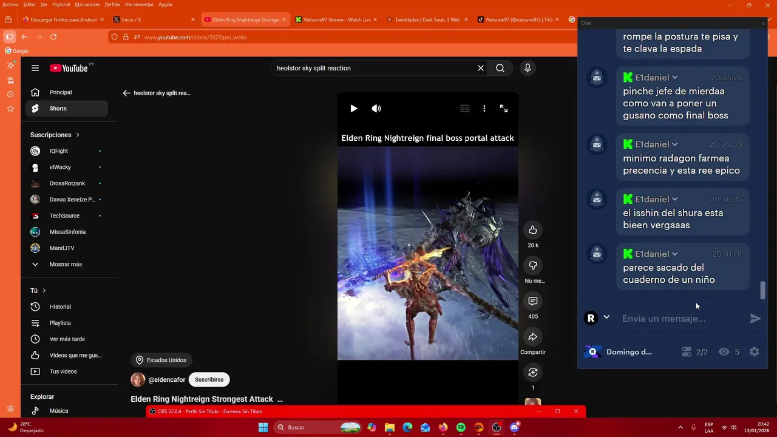Go back from heolstor sky split results
Image resolution: width=777 pixels, height=437 pixels.
126,93
